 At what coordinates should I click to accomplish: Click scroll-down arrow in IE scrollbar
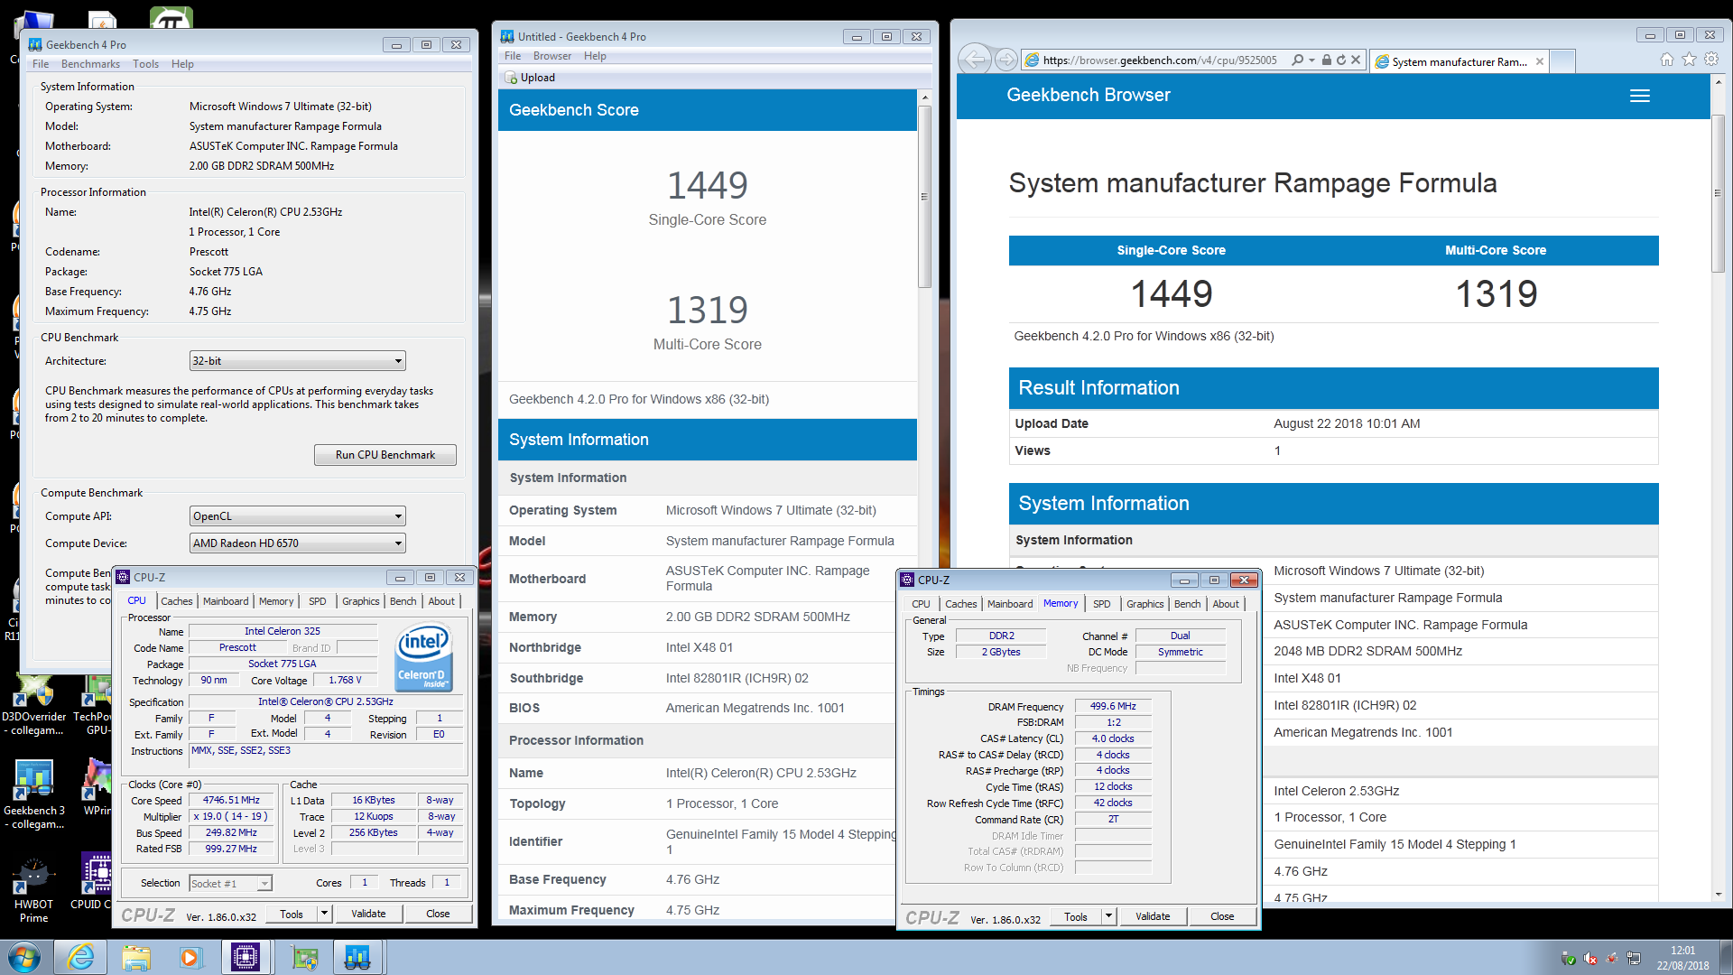click(x=1717, y=895)
